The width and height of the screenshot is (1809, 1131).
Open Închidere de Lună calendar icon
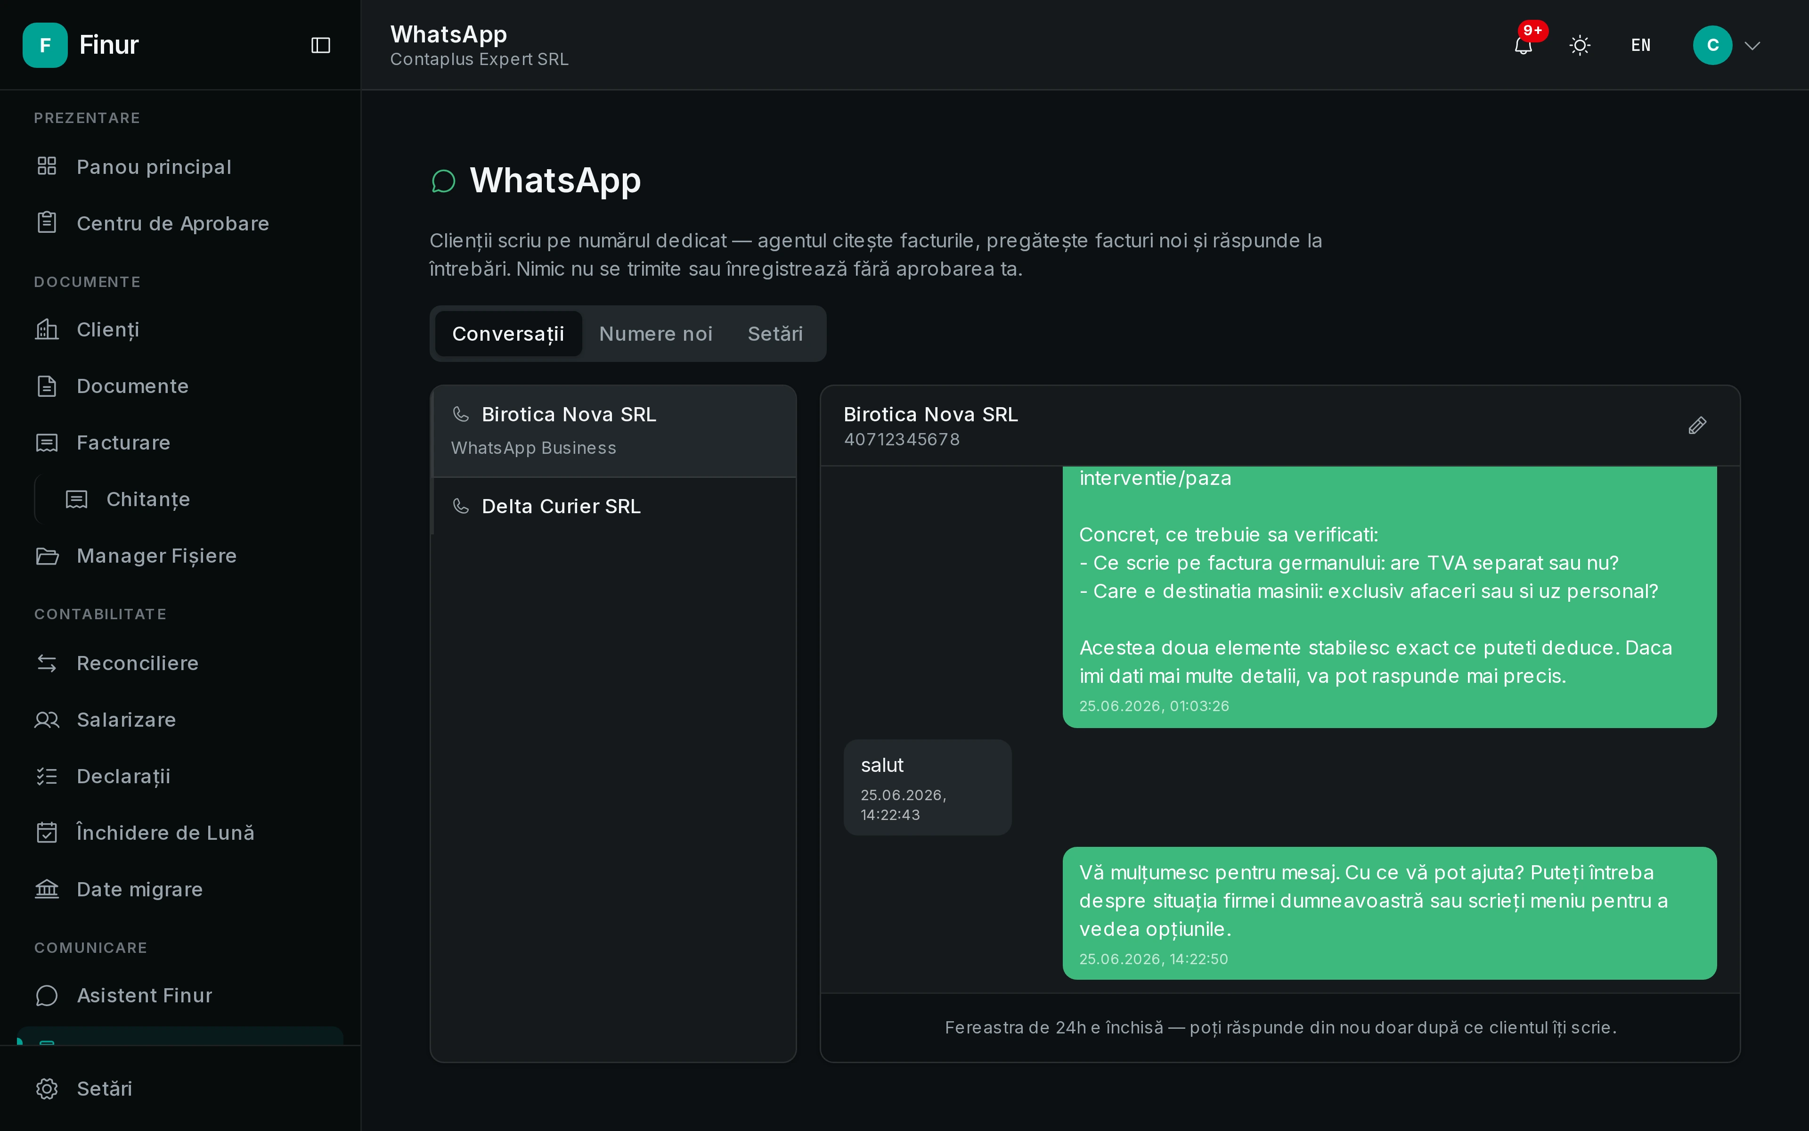47,833
